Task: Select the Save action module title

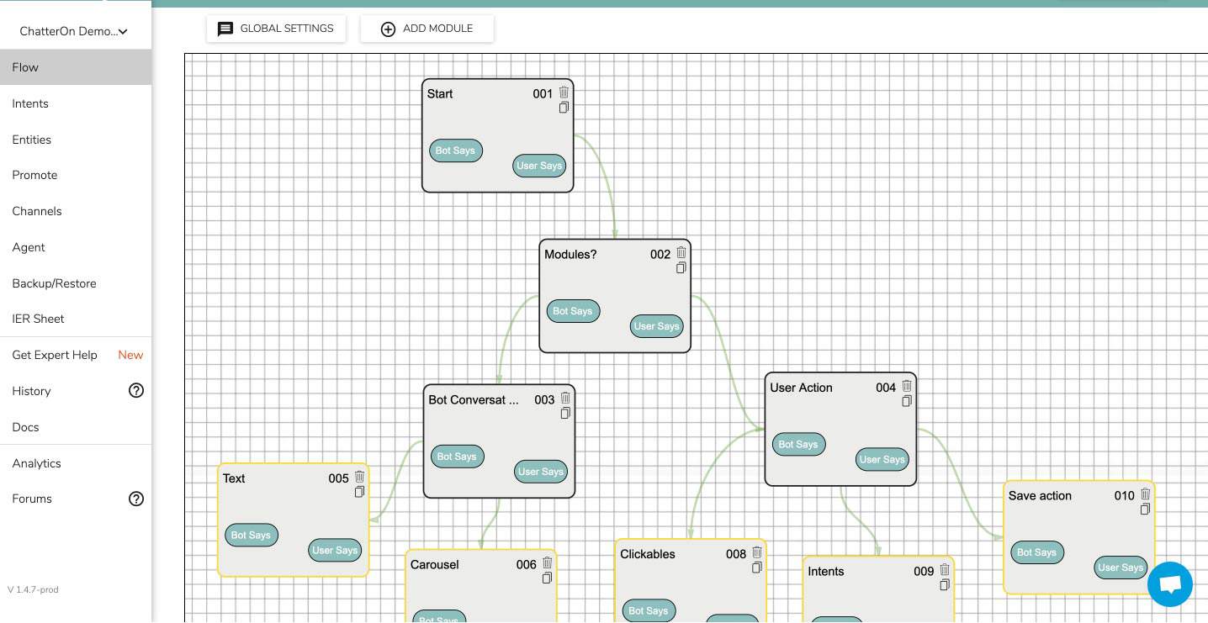Action: 1040,496
